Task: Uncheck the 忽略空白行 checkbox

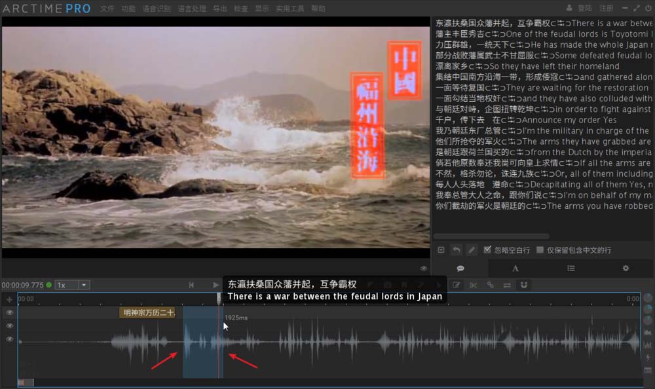Action: pyautogui.click(x=487, y=250)
